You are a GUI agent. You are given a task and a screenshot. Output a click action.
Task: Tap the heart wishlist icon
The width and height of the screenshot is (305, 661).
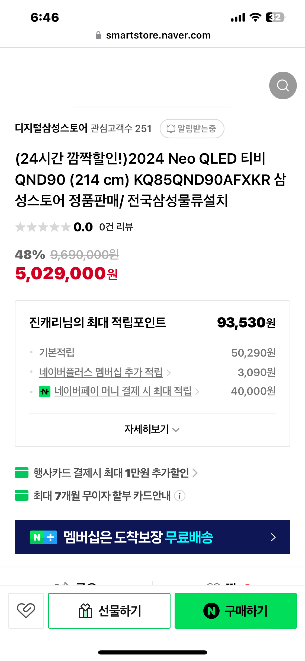tap(26, 611)
